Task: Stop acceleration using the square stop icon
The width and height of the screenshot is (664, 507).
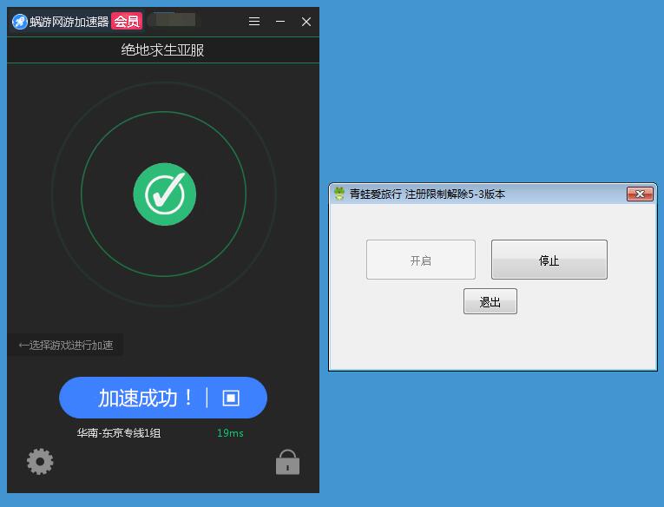Action: [231, 398]
